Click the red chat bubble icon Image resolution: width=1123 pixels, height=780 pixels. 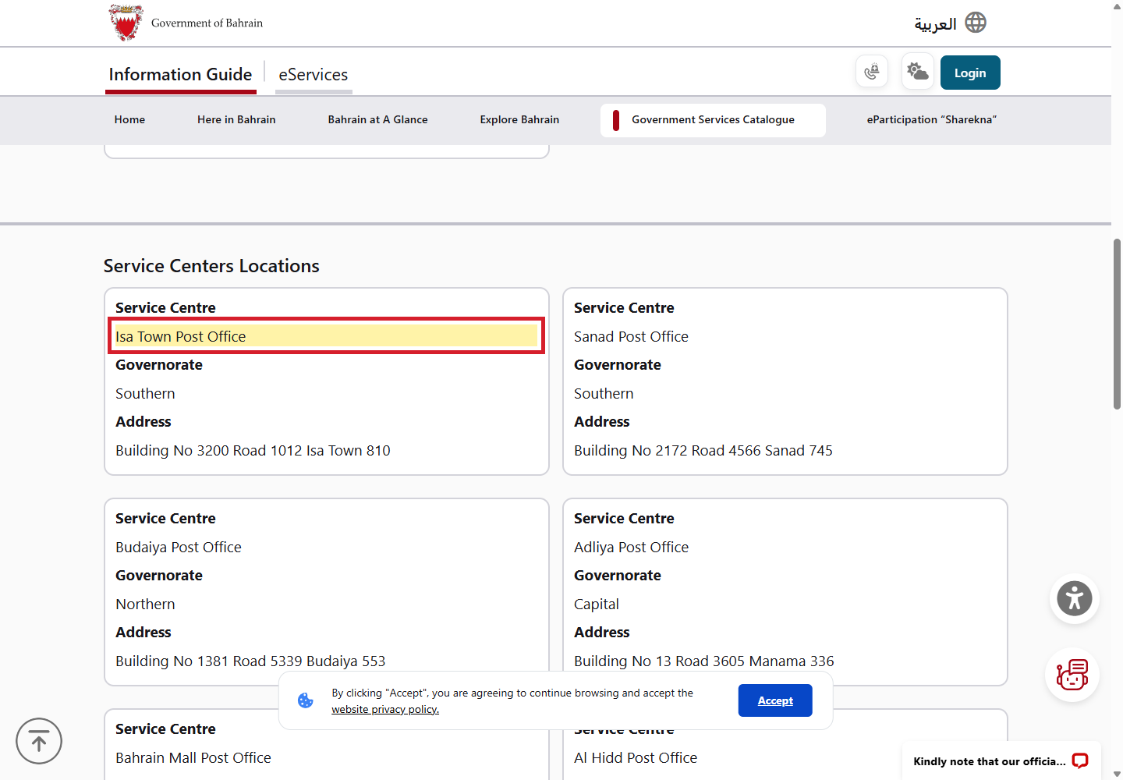(x=1080, y=760)
